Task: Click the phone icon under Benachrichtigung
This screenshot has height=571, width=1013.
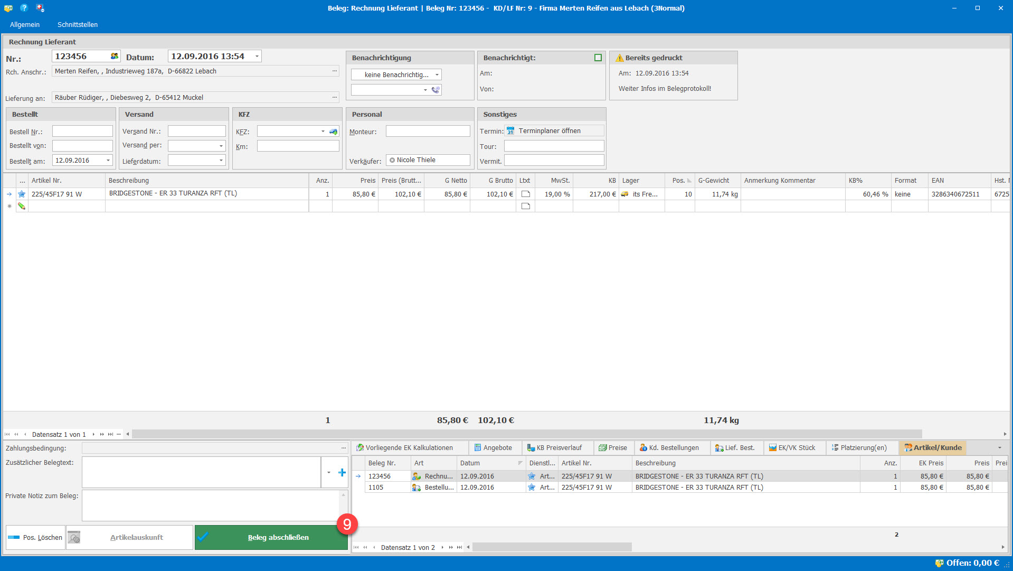Action: coord(436,90)
